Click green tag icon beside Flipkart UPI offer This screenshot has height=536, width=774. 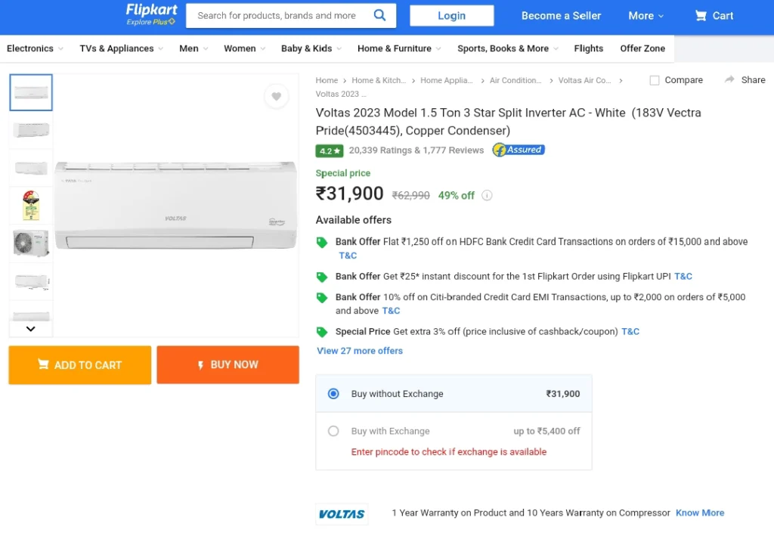click(322, 277)
